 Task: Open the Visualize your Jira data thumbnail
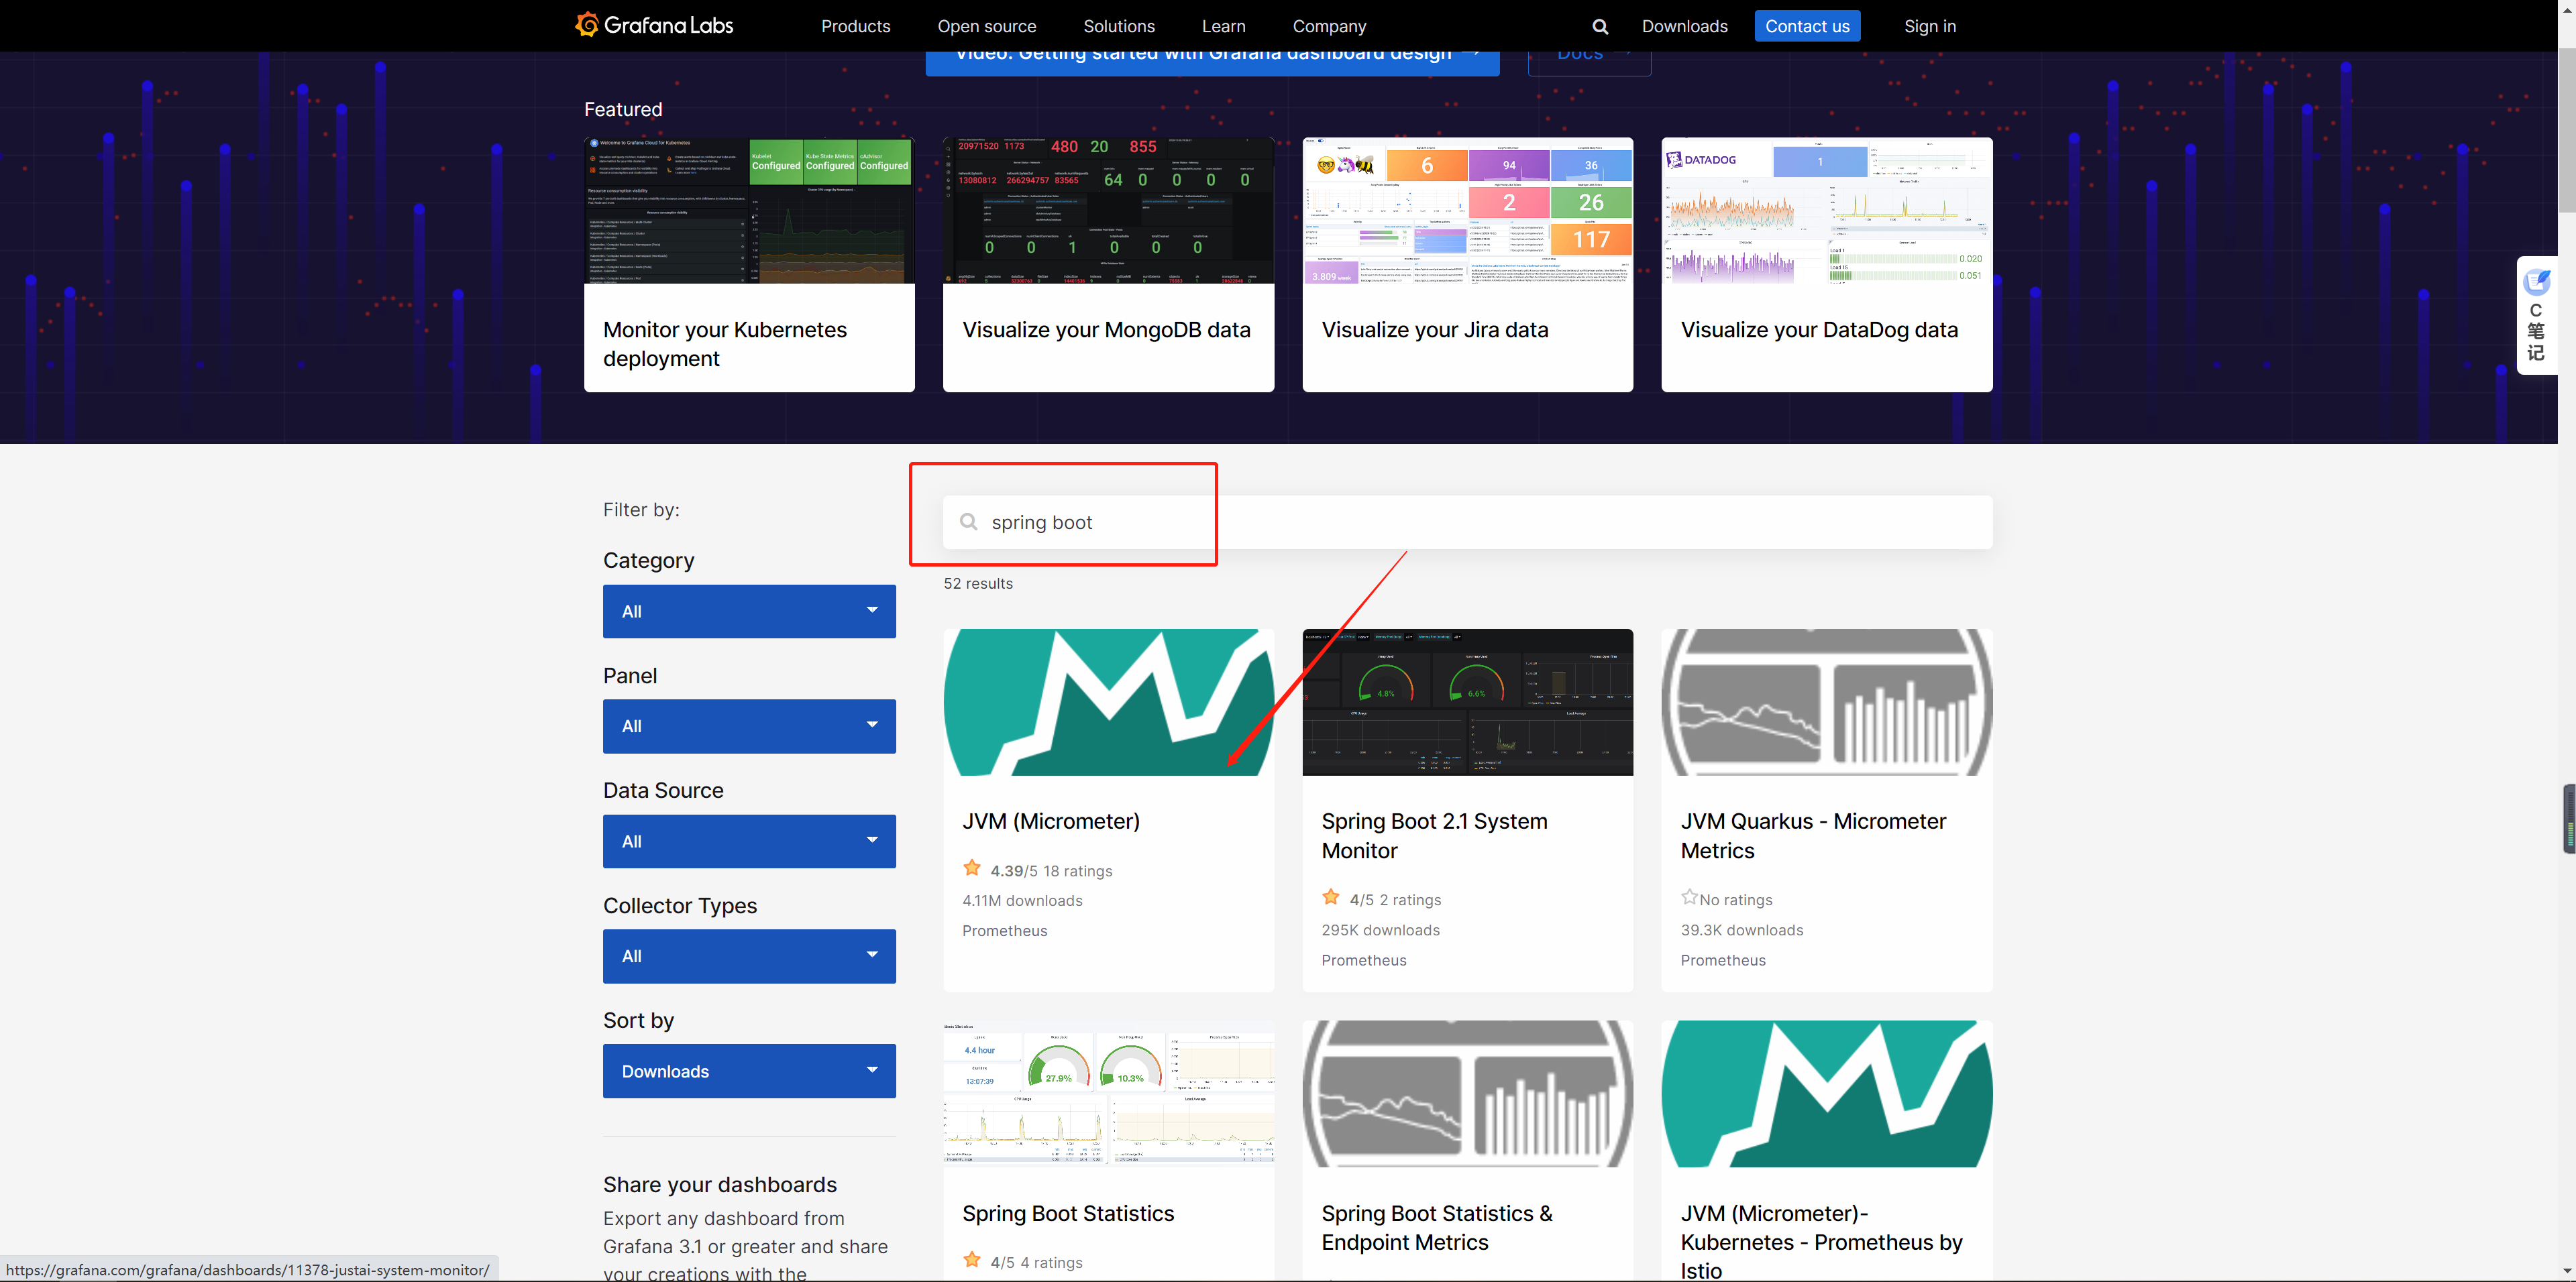click(1467, 211)
